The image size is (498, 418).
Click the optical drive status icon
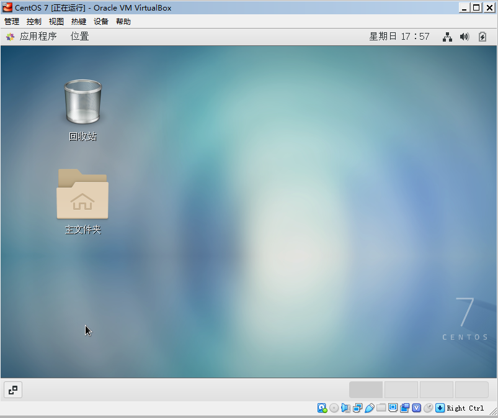(334, 408)
